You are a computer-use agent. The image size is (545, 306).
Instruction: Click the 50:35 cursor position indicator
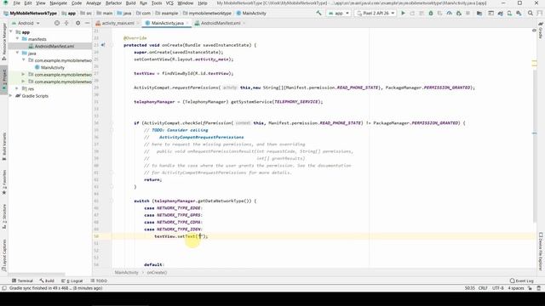[x=469, y=288]
